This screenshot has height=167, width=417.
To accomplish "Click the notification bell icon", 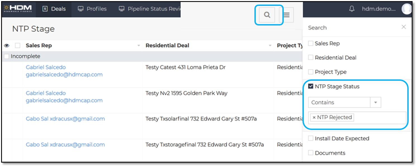I will click(352, 9).
